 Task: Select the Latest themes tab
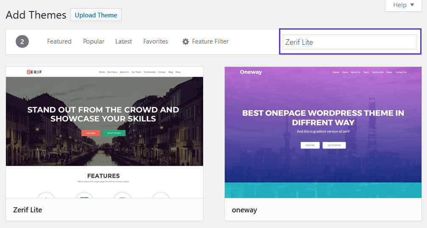123,41
